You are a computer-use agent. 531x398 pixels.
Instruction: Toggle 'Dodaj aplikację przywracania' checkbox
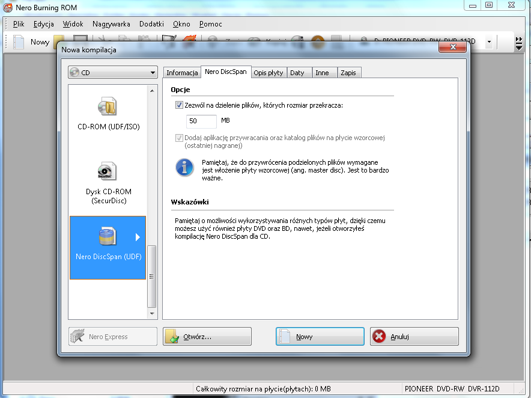tap(179, 138)
